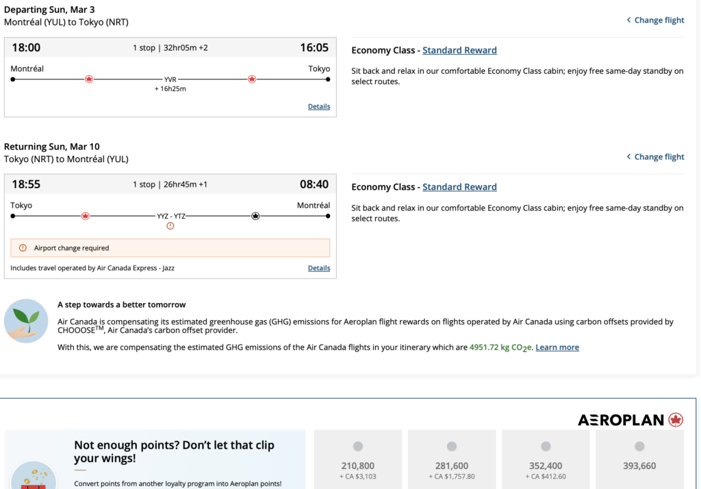Viewport: 701px width, 489px height.
Task: Open Standard Reward link for returning flight
Action: [459, 187]
